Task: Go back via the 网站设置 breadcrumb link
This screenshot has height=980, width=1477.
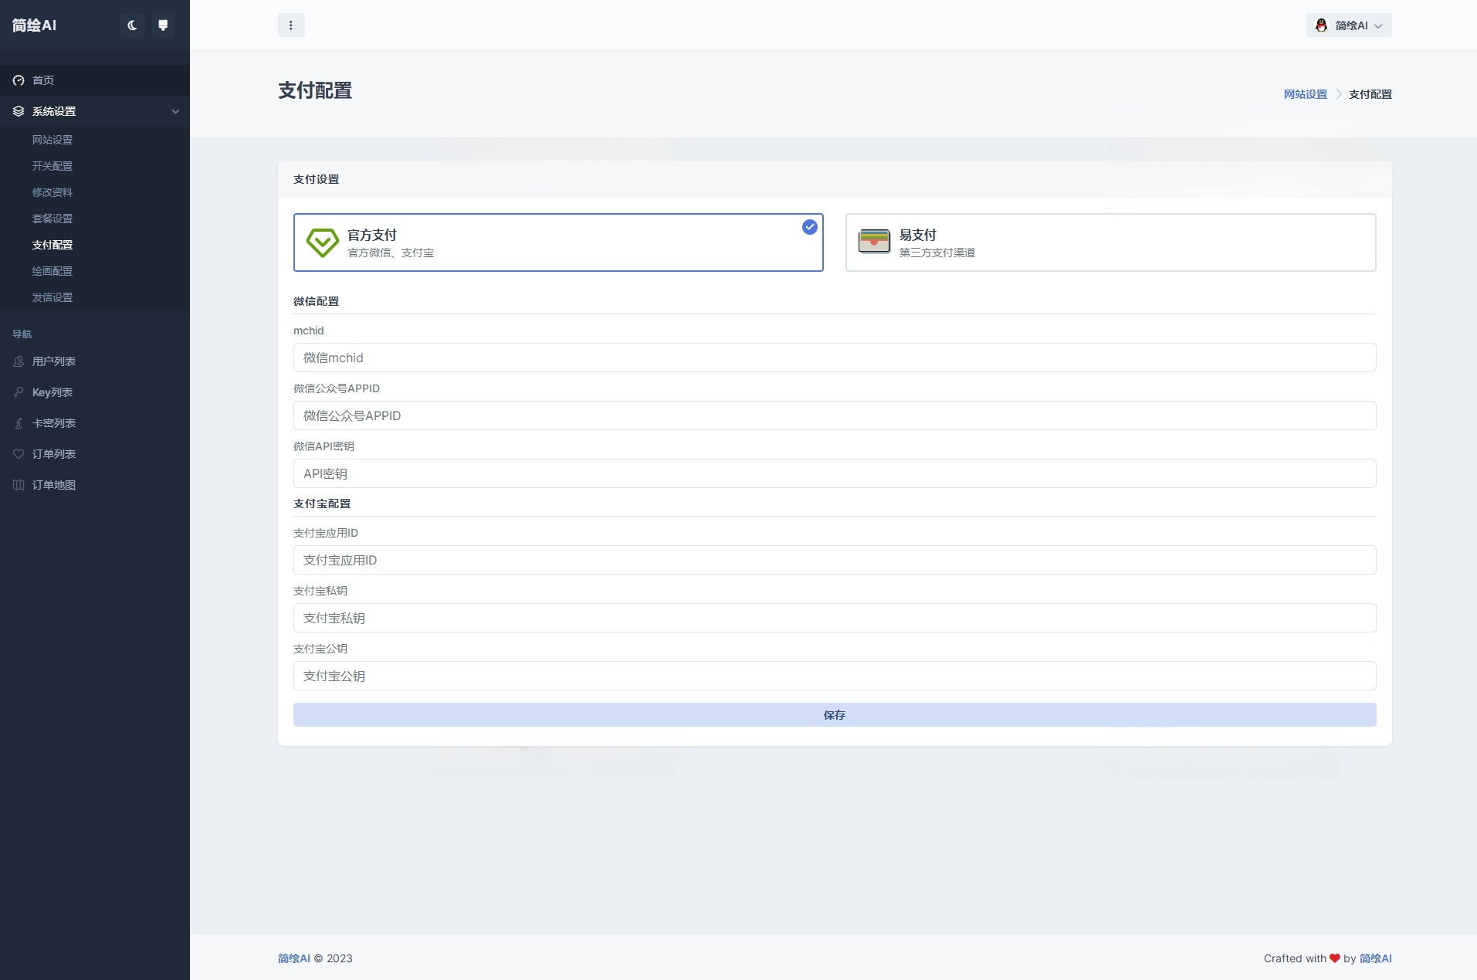Action: (1305, 93)
